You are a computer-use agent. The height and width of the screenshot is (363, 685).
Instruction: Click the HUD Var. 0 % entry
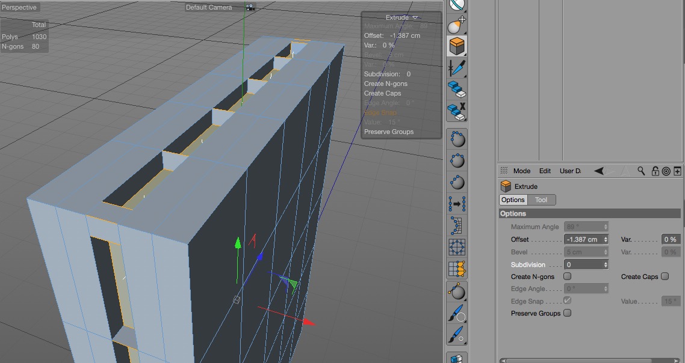[x=379, y=46]
